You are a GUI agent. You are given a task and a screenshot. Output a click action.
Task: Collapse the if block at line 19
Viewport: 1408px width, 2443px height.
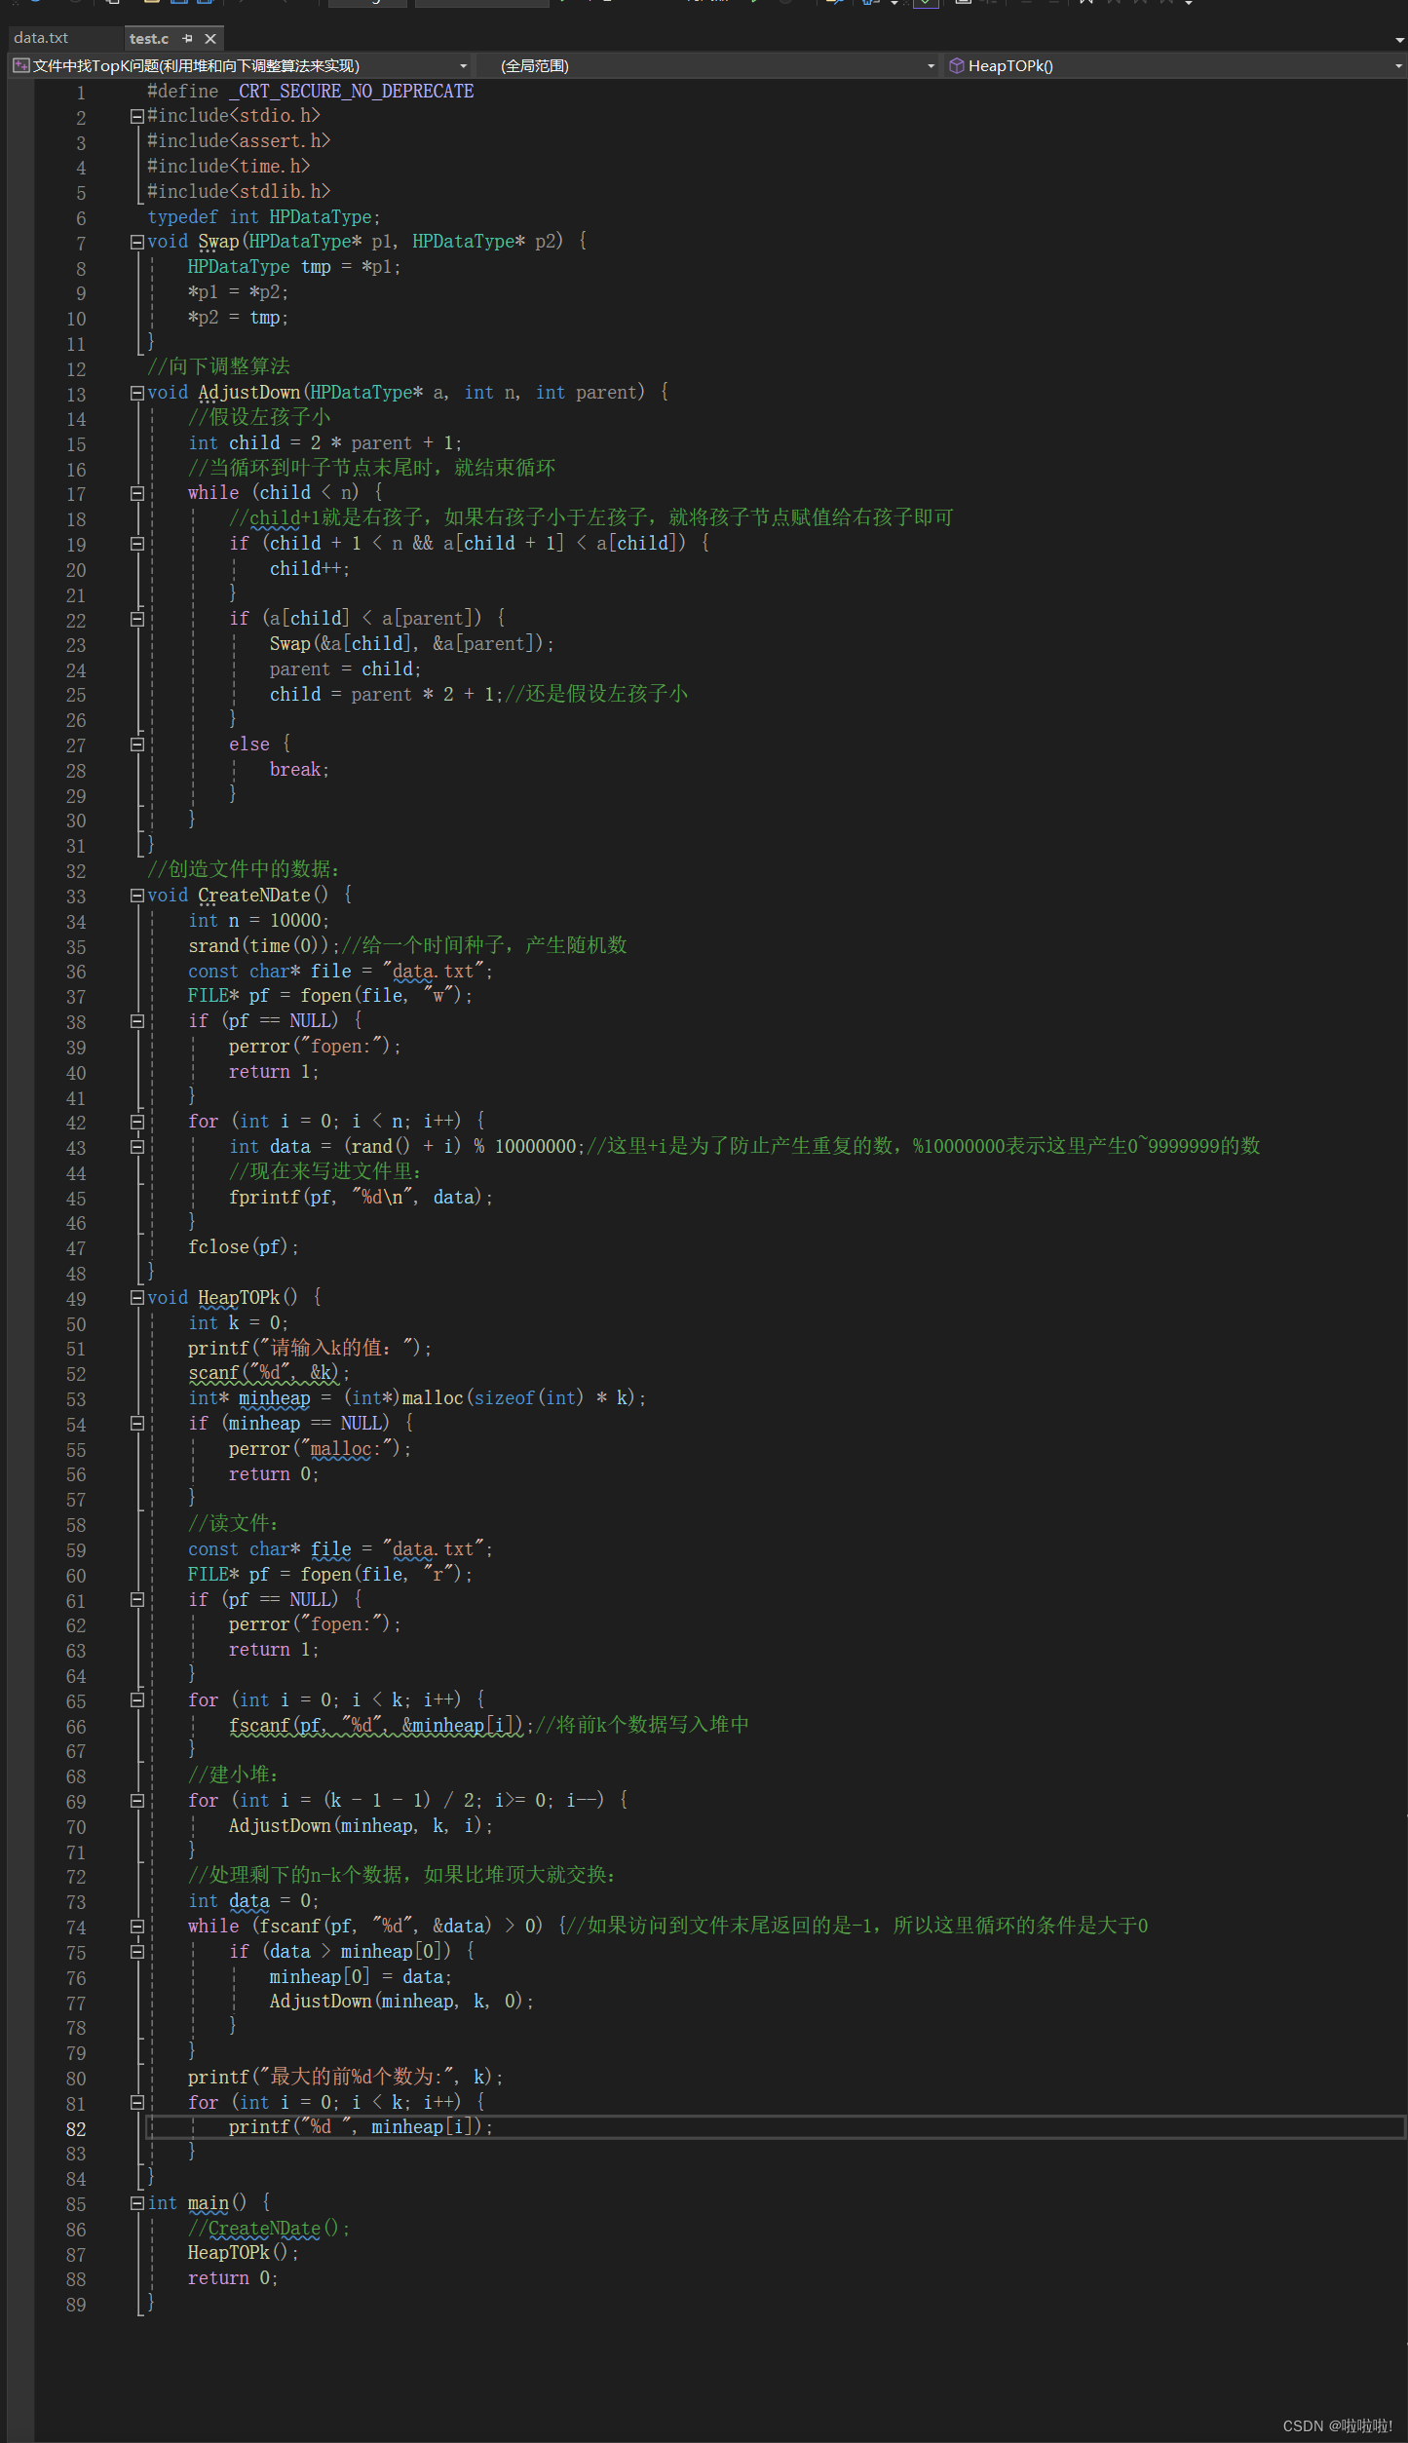coord(137,544)
